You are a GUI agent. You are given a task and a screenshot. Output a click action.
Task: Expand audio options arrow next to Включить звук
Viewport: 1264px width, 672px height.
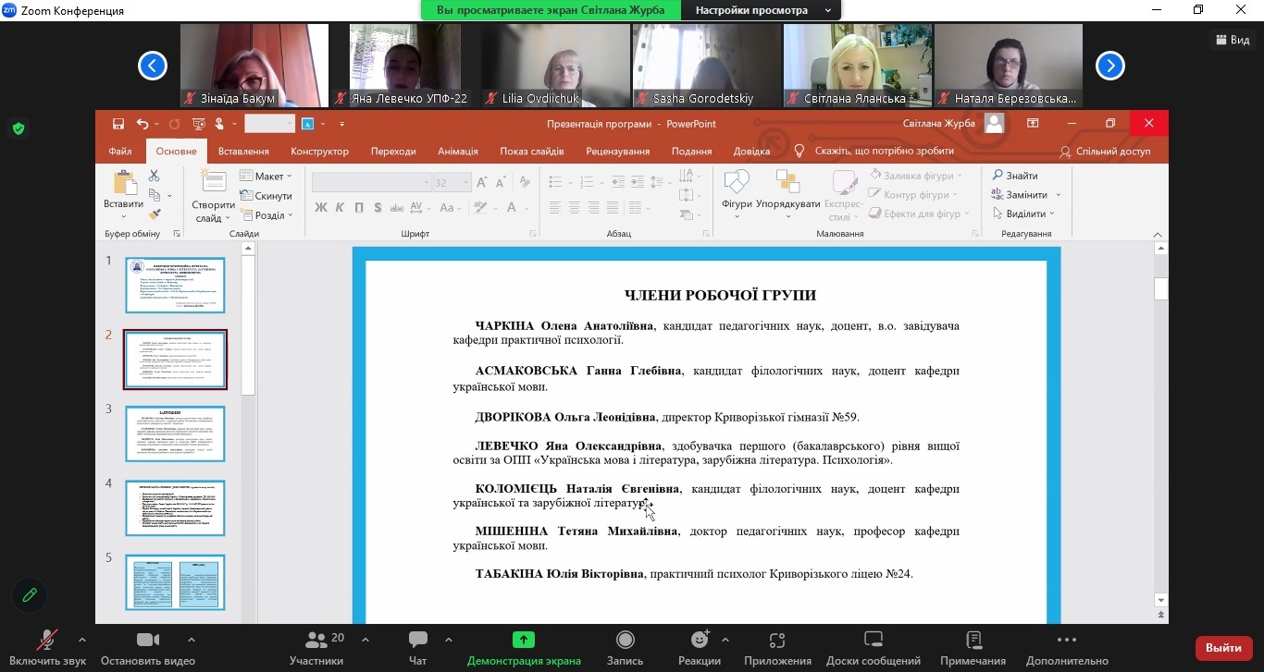pos(82,640)
